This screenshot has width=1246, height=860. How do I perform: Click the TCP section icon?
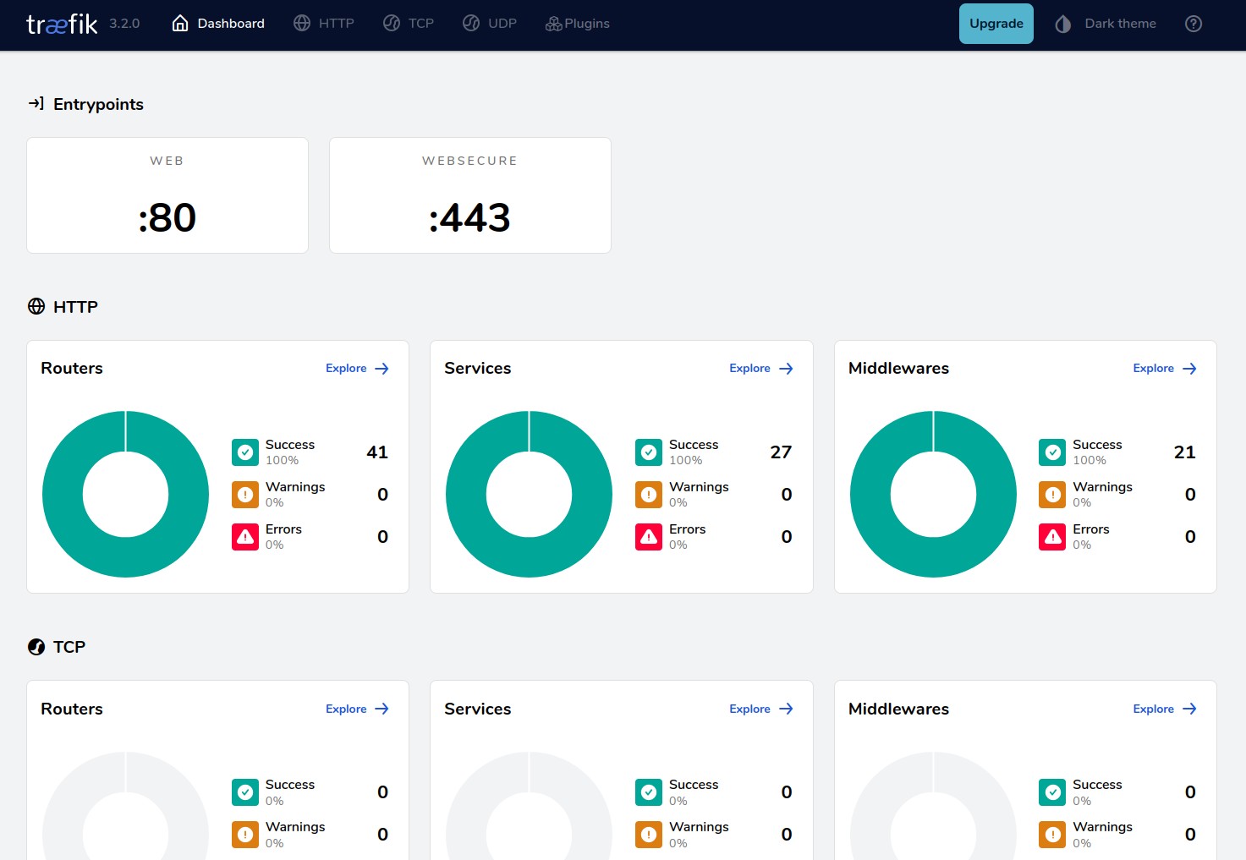pyautogui.click(x=36, y=647)
